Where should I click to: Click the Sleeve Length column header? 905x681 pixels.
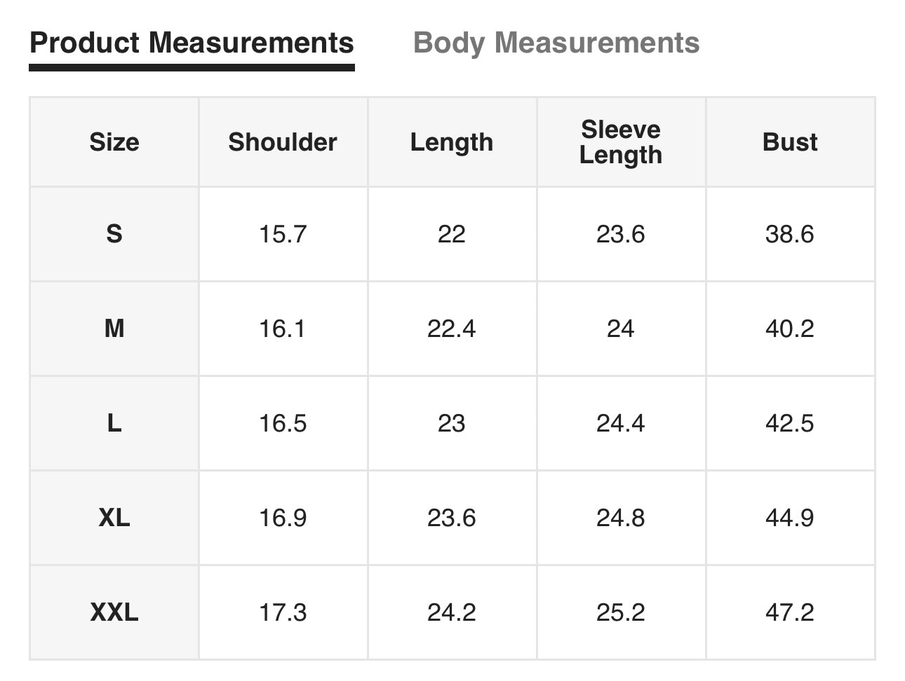(621, 142)
